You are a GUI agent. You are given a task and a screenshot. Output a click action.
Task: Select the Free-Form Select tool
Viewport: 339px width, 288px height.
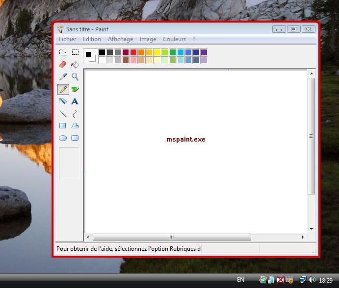(63, 52)
